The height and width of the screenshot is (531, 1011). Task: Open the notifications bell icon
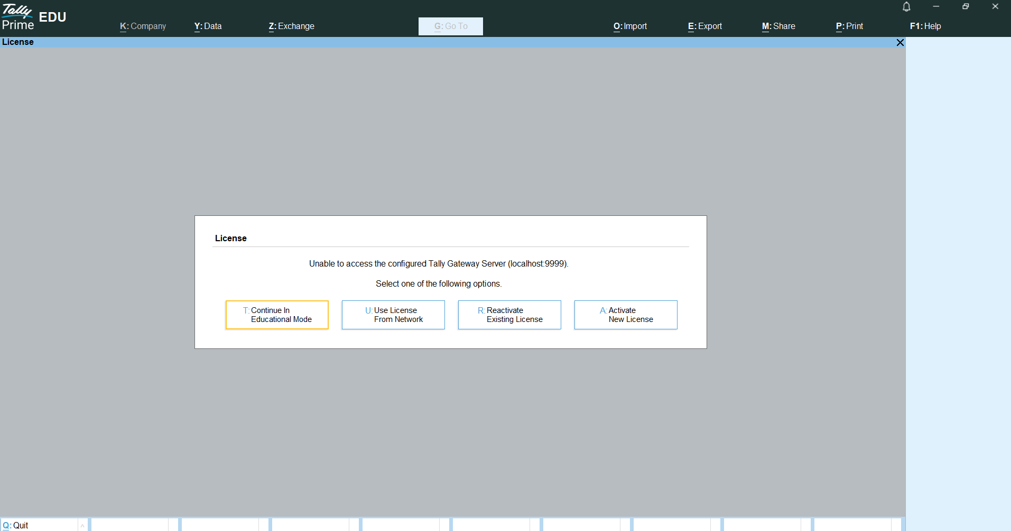tap(906, 7)
